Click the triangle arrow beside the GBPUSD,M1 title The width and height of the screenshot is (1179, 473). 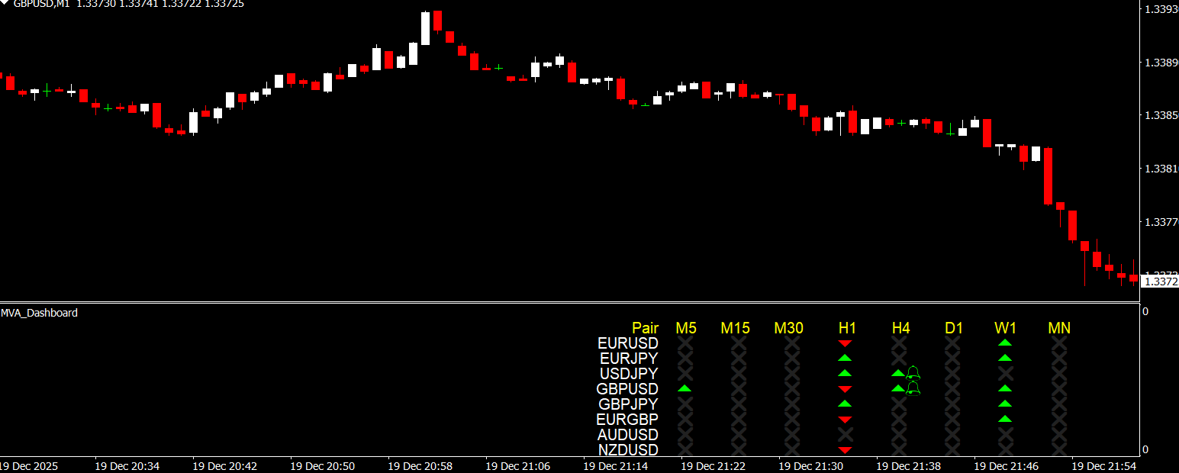point(5,4)
